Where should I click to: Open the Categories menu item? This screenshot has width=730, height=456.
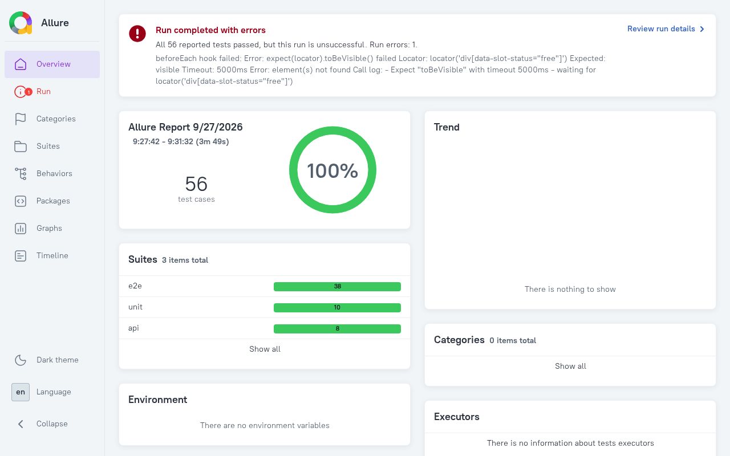(52, 119)
